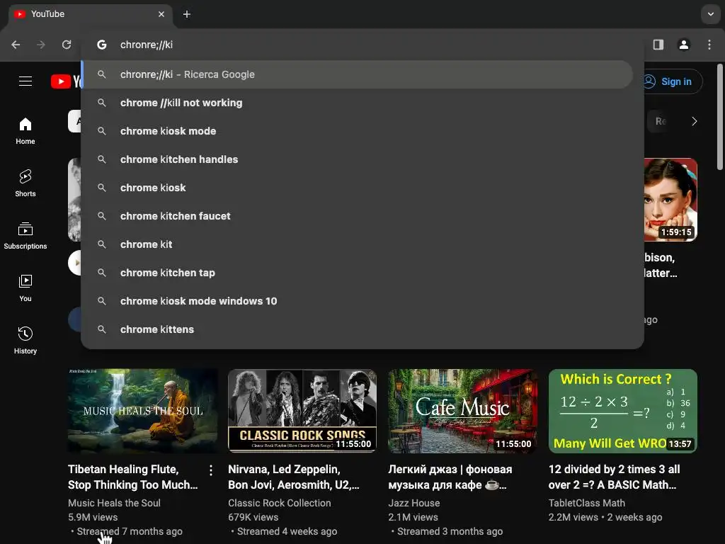Open the You section in sidebar

(25, 288)
